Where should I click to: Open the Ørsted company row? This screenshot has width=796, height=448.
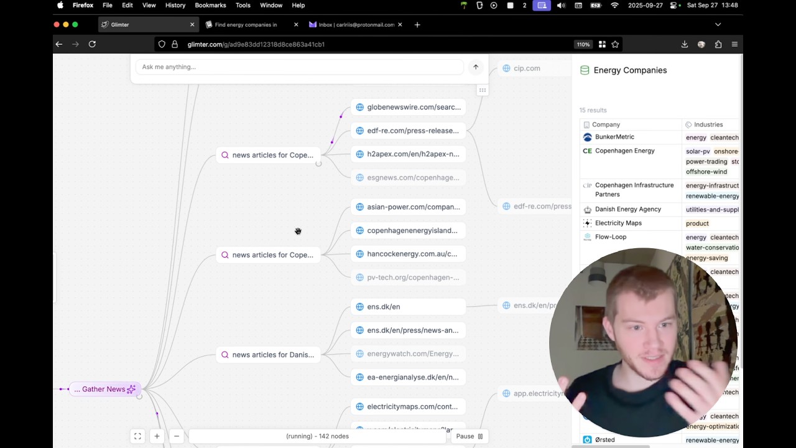[631, 440]
